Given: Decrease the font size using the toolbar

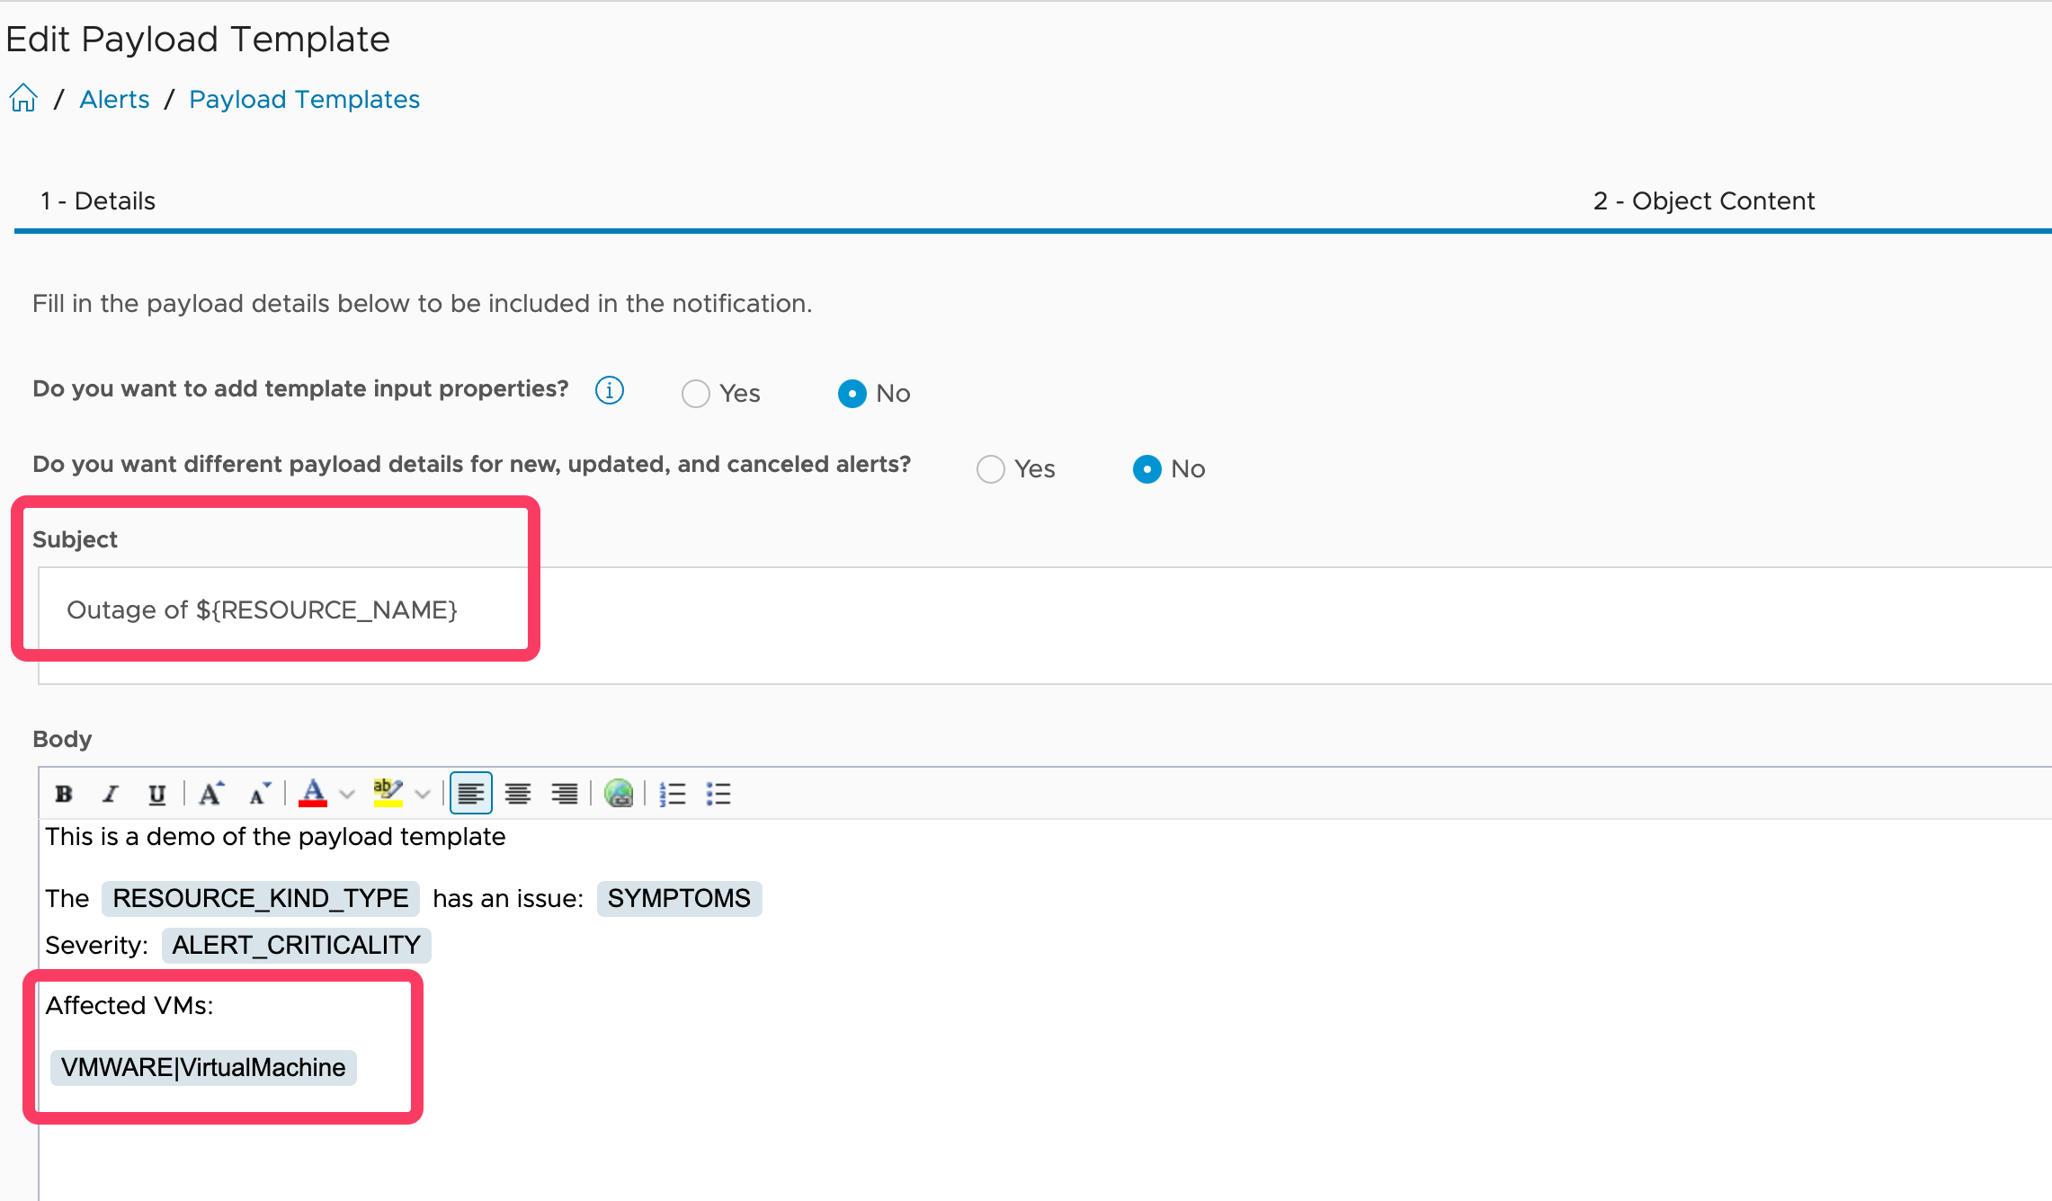Looking at the screenshot, I should (x=259, y=793).
